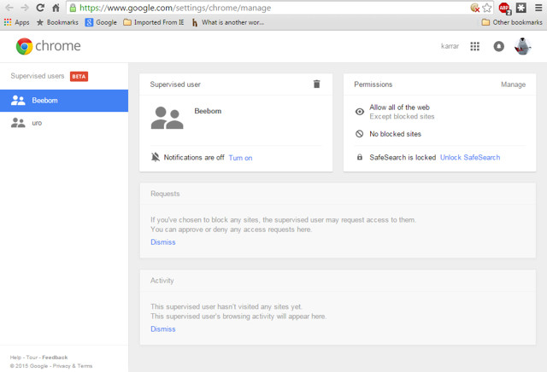Open the Google notifications bell icon
547x372 pixels.
498,46
